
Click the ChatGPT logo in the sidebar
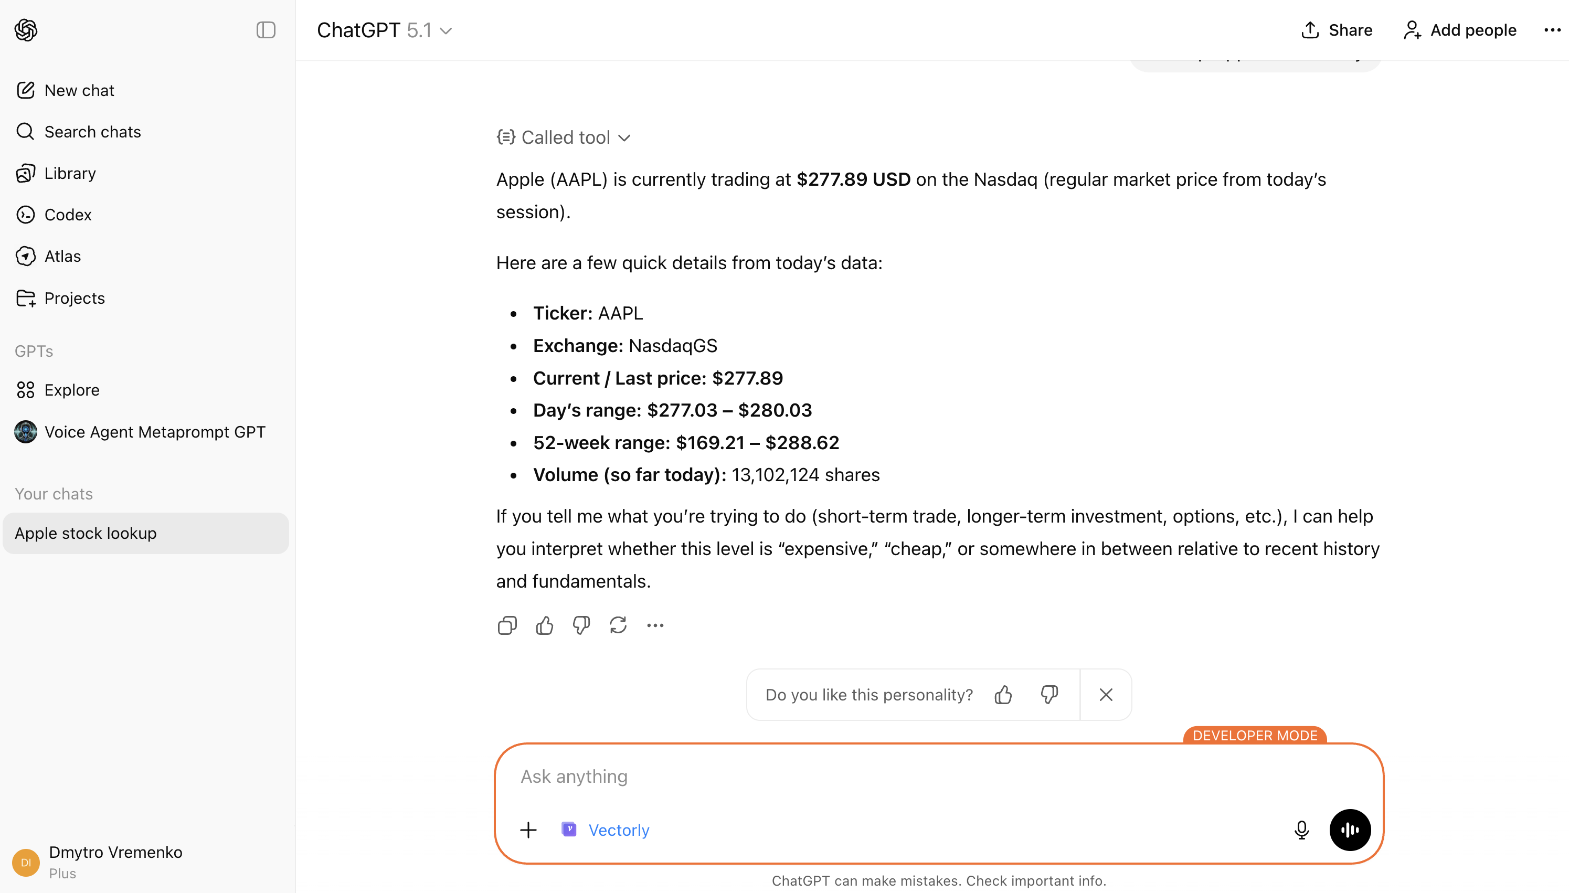(x=26, y=29)
